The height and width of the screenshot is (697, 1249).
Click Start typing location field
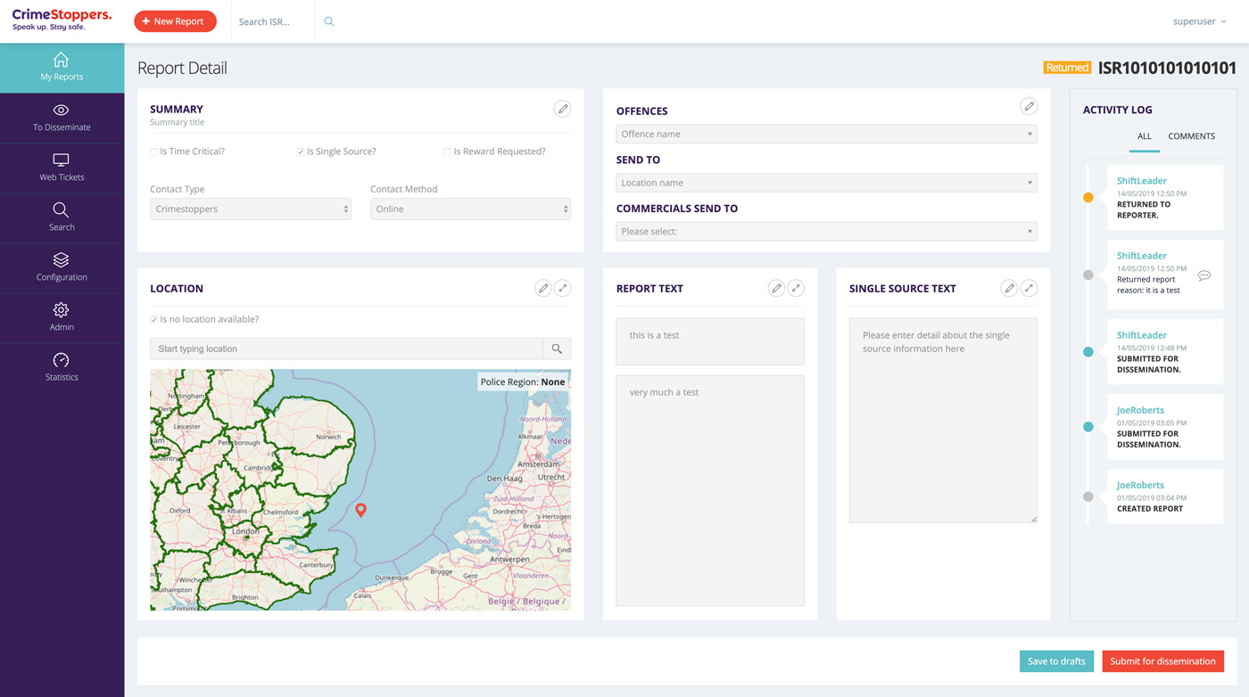pos(346,348)
